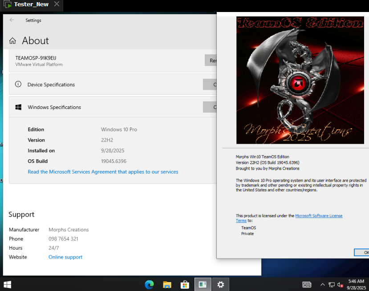Open the Microsoft Services Agreement link

point(103,172)
